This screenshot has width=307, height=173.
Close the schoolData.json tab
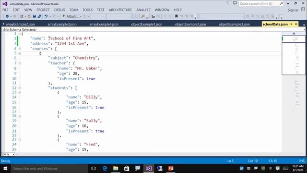[296, 24]
